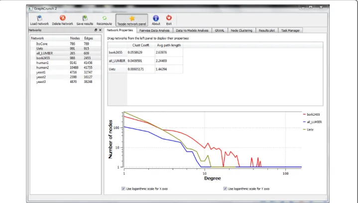
Task: Open the About info icon
Action: tap(156, 18)
